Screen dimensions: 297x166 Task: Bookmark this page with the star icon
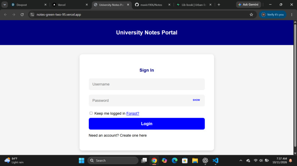tap(251, 15)
